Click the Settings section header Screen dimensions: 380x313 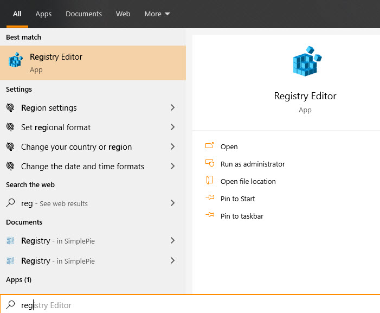(19, 89)
